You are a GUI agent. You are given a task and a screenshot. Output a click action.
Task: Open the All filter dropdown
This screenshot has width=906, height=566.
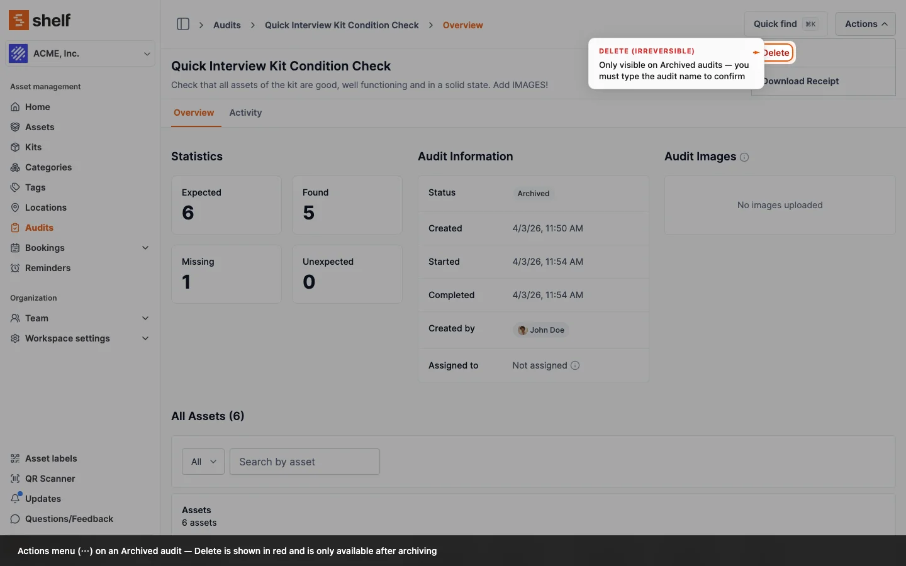click(203, 462)
